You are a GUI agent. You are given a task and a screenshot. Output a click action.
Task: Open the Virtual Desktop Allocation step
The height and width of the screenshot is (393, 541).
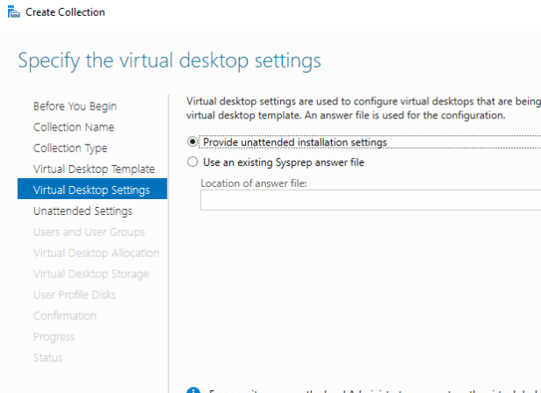click(96, 253)
